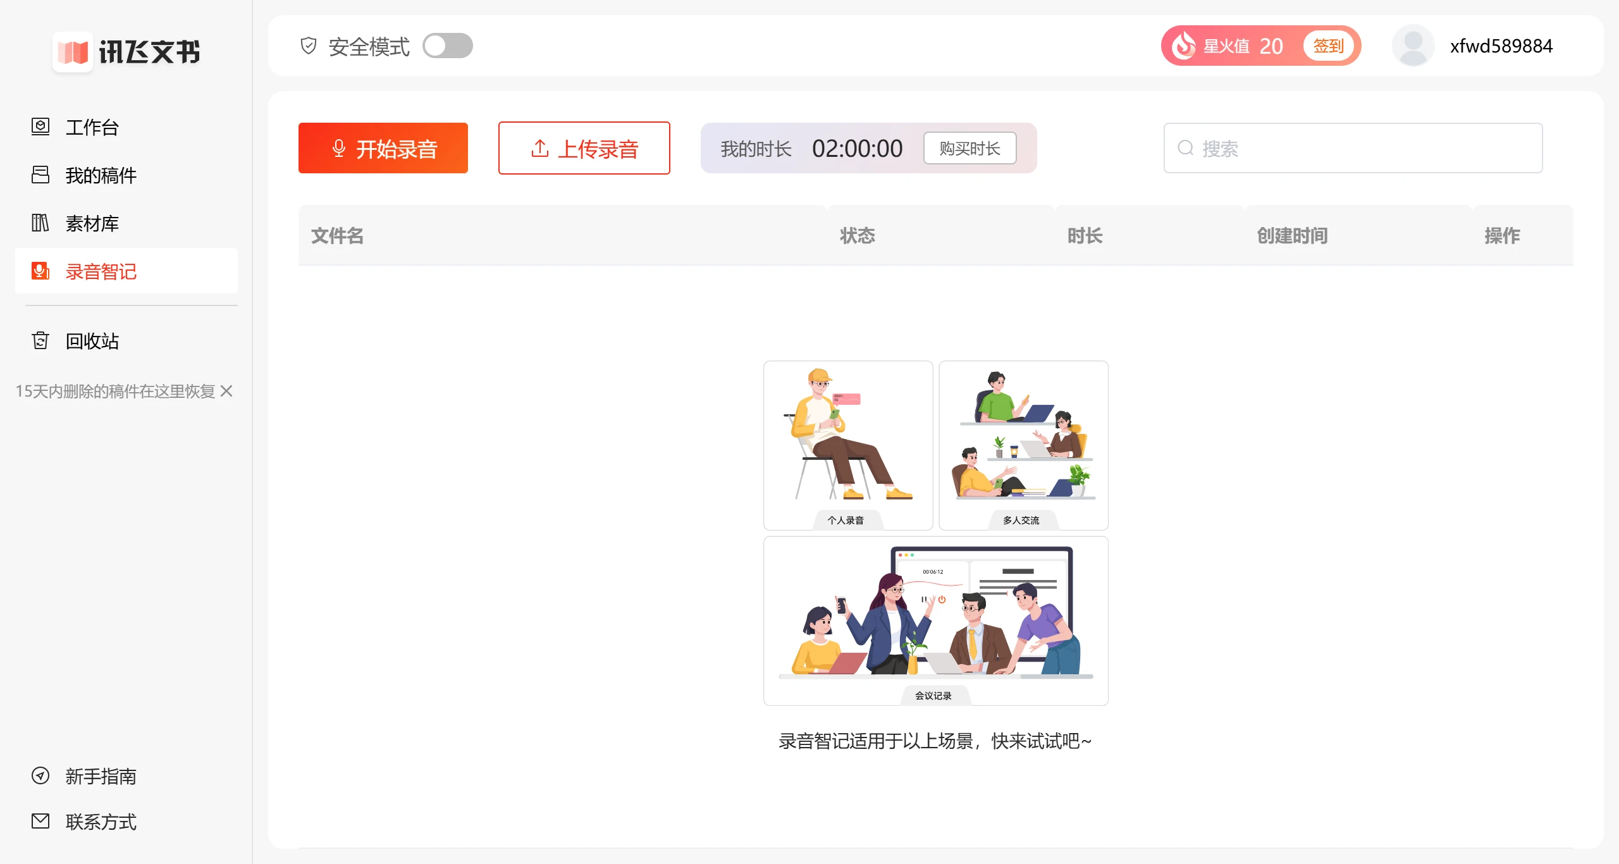
Task: Click the 签到 check-in button
Action: click(1328, 46)
